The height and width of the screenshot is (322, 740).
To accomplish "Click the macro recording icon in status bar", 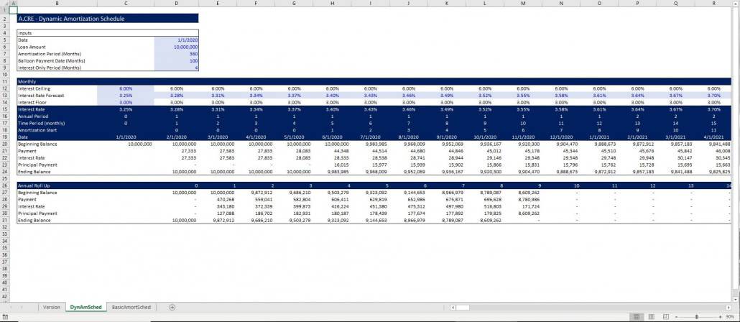I will point(4,317).
